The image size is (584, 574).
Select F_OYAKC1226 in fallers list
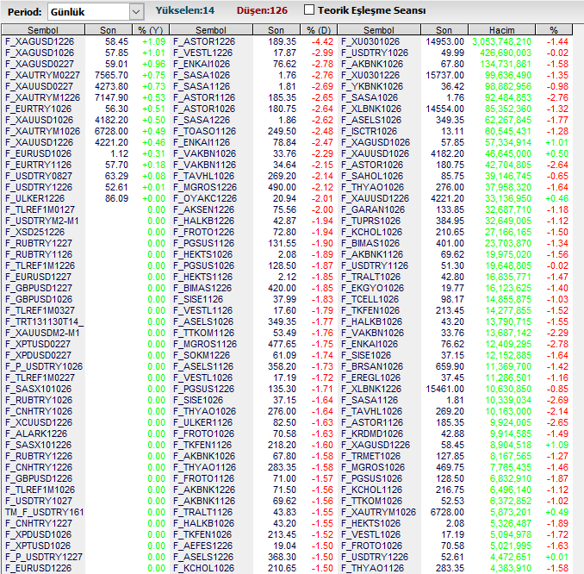(205, 198)
